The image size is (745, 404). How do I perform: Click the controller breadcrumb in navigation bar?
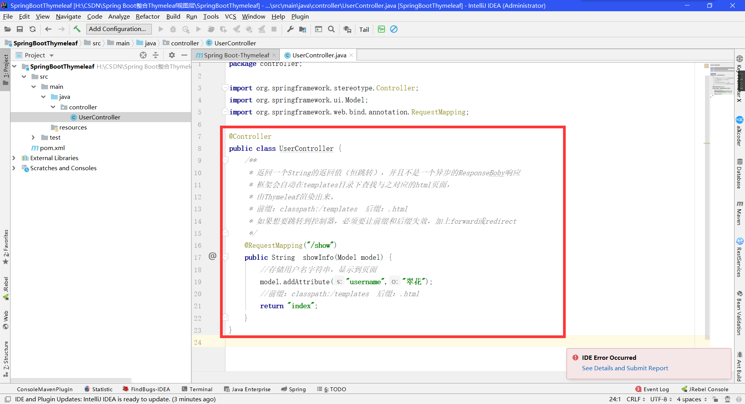[180, 43]
